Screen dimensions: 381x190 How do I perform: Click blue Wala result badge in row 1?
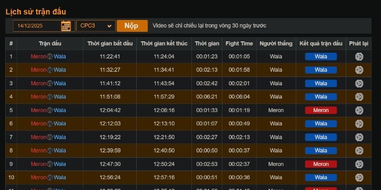pyautogui.click(x=321, y=57)
